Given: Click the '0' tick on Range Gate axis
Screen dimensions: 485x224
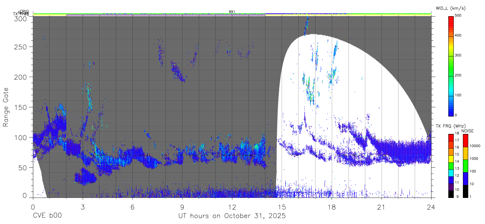Looking at the screenshot, I should tap(24, 195).
